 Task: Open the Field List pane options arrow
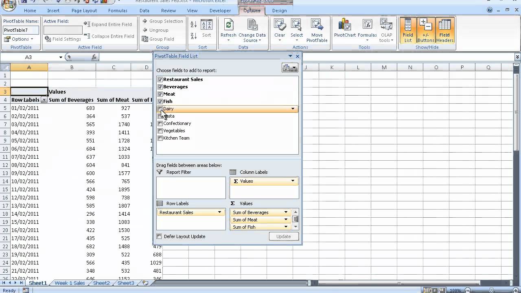[290, 56]
